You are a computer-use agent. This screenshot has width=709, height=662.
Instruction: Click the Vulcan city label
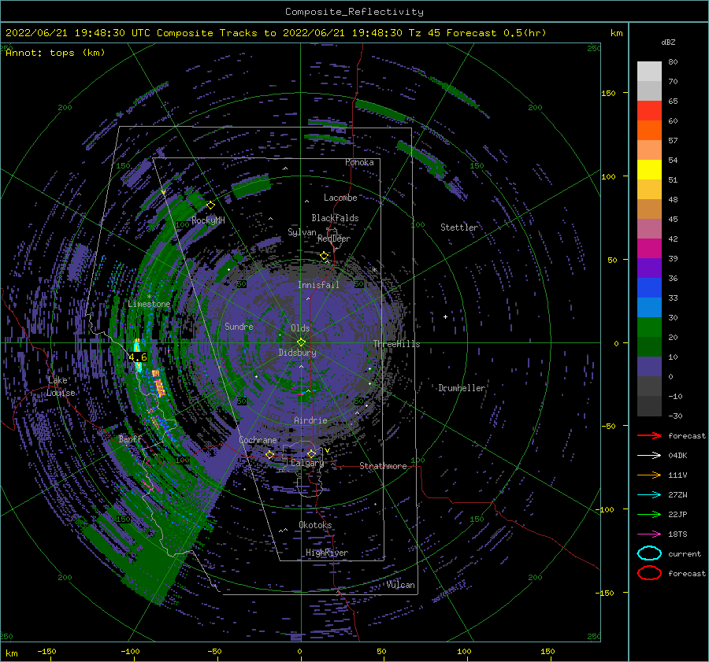[401, 585]
